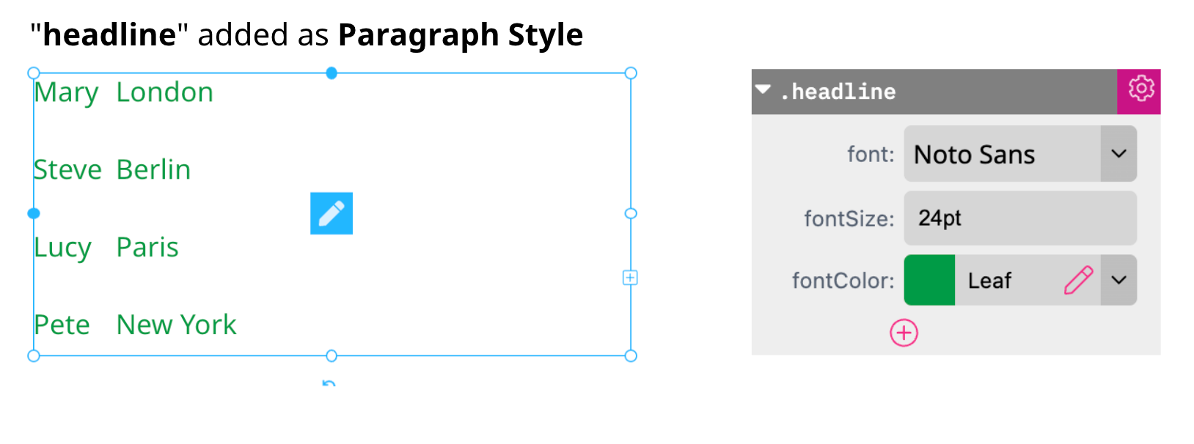Click the blue pencil edit icon on the text frame
The width and height of the screenshot is (1194, 444).
point(332,213)
